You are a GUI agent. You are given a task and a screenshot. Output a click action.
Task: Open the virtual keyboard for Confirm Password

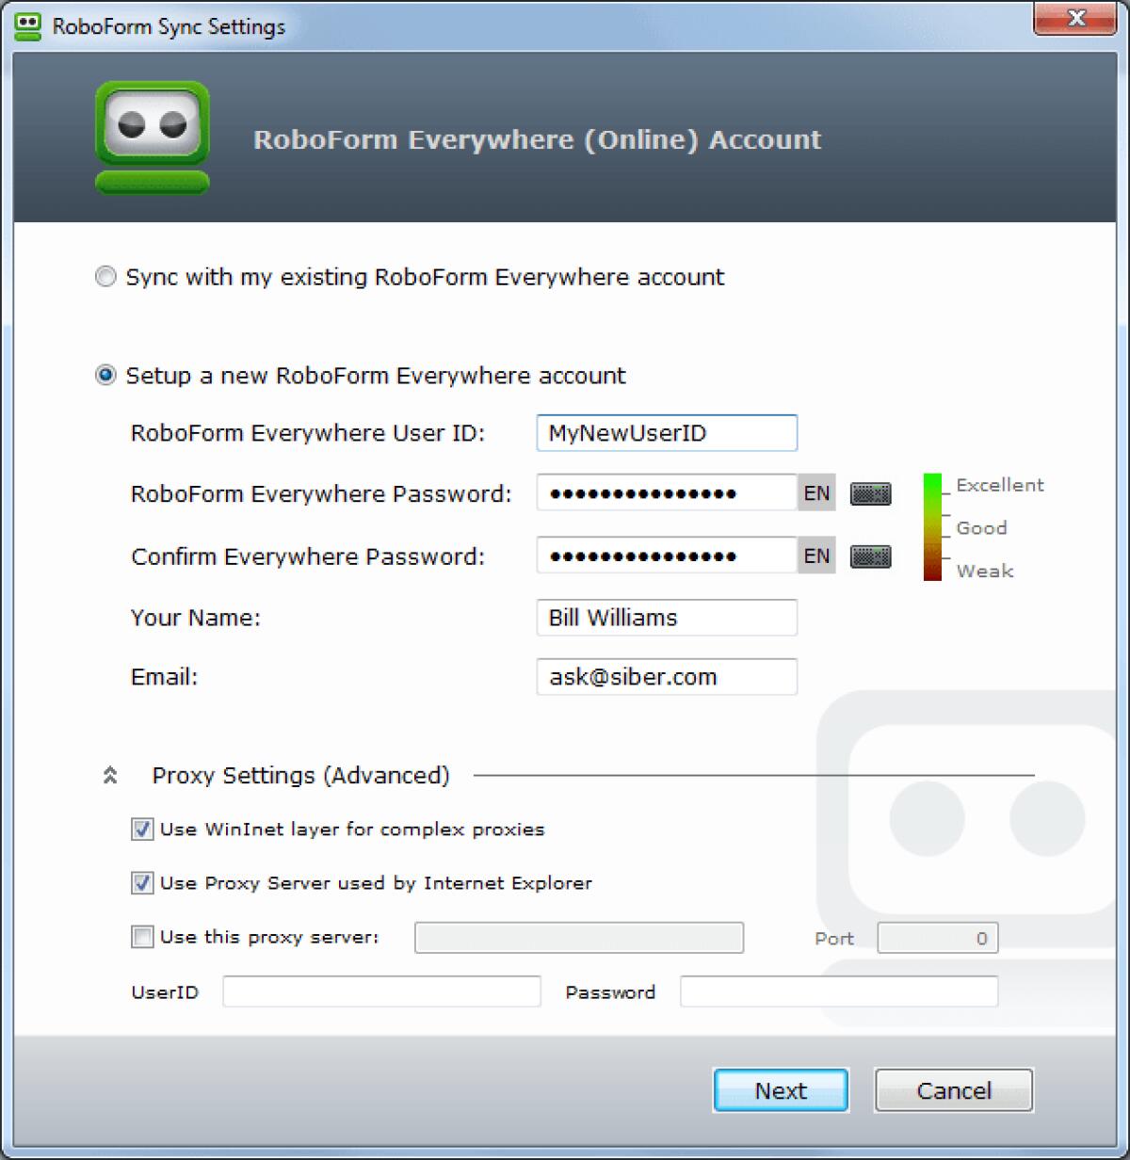(x=869, y=556)
